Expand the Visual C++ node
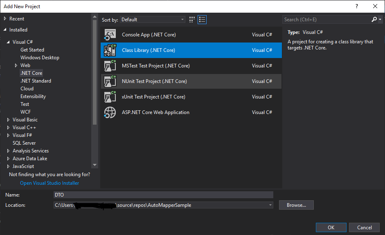Viewport: 385px width, 235px height. tap(8, 128)
